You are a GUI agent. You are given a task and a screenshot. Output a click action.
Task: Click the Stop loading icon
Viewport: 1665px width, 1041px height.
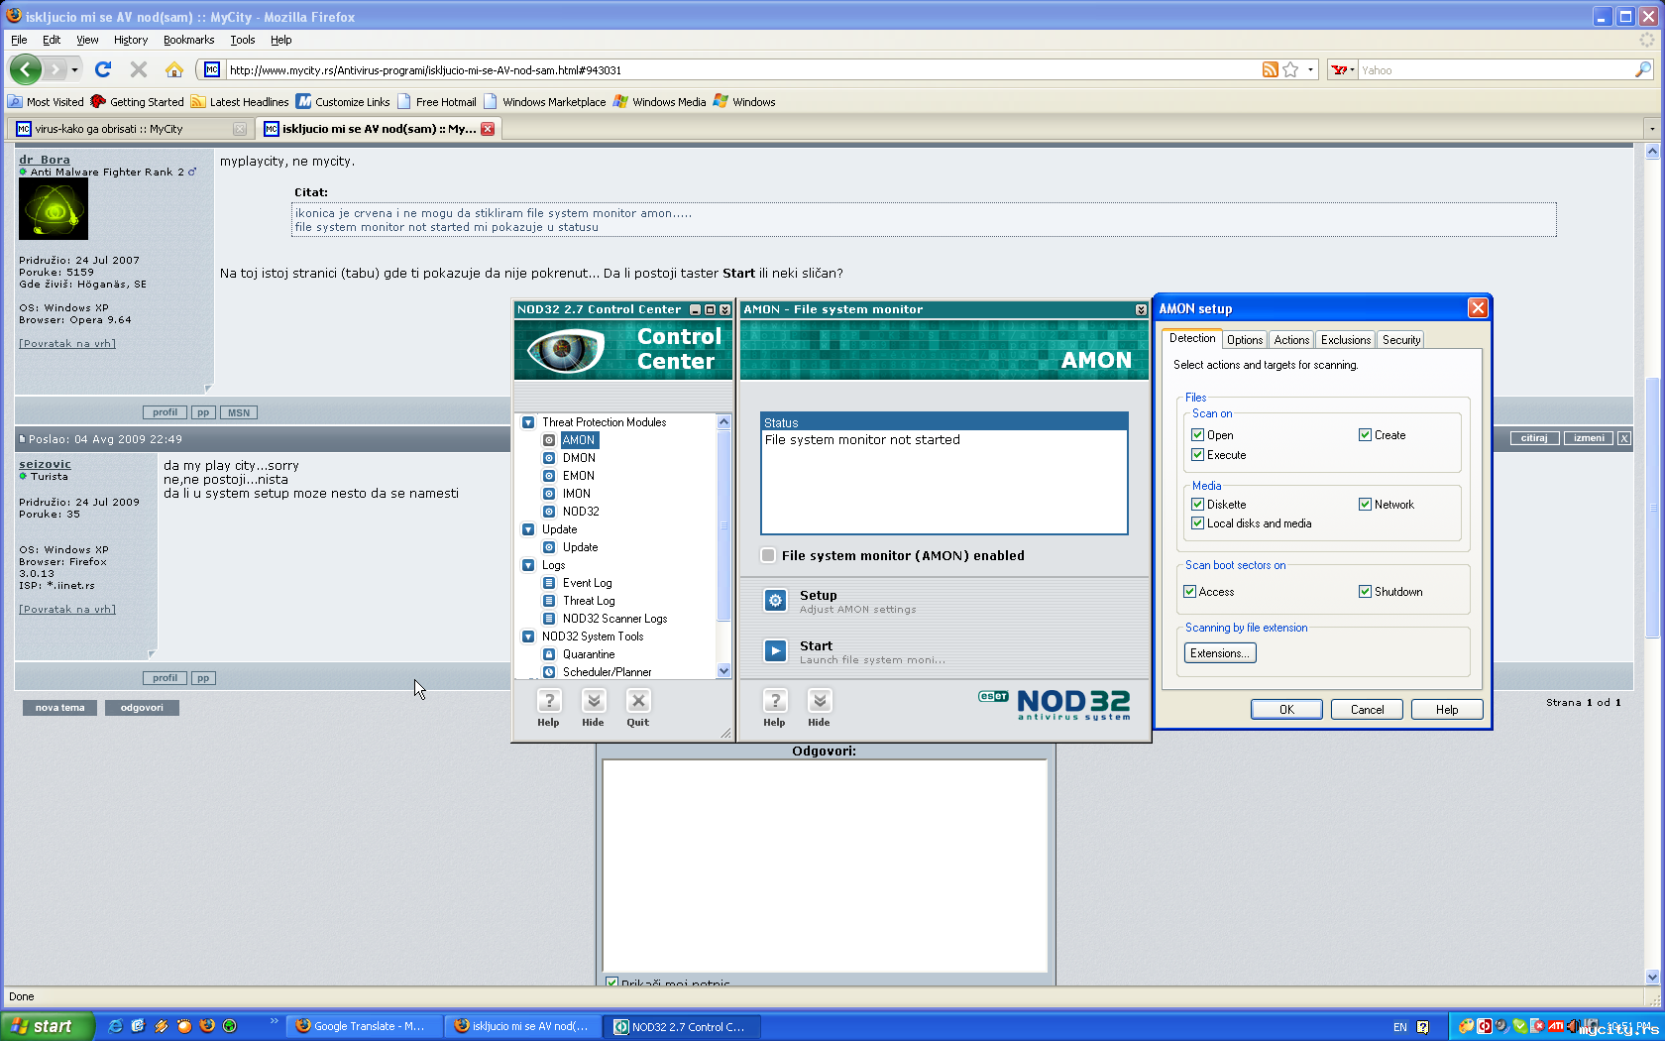[139, 69]
